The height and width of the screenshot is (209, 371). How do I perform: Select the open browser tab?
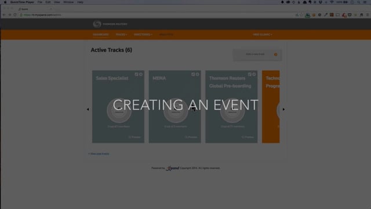35,9
